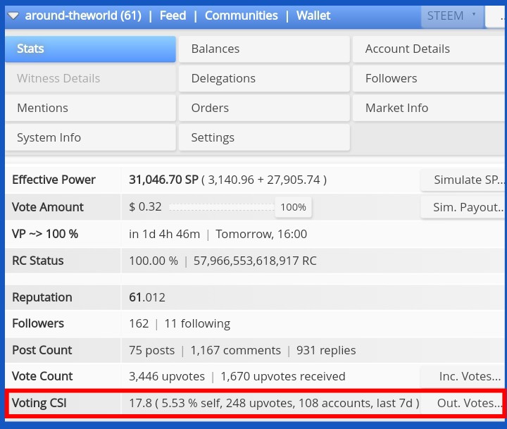This screenshot has width=507, height=429.
Task: Click the VP ~> 100 % label
Action: (45, 234)
